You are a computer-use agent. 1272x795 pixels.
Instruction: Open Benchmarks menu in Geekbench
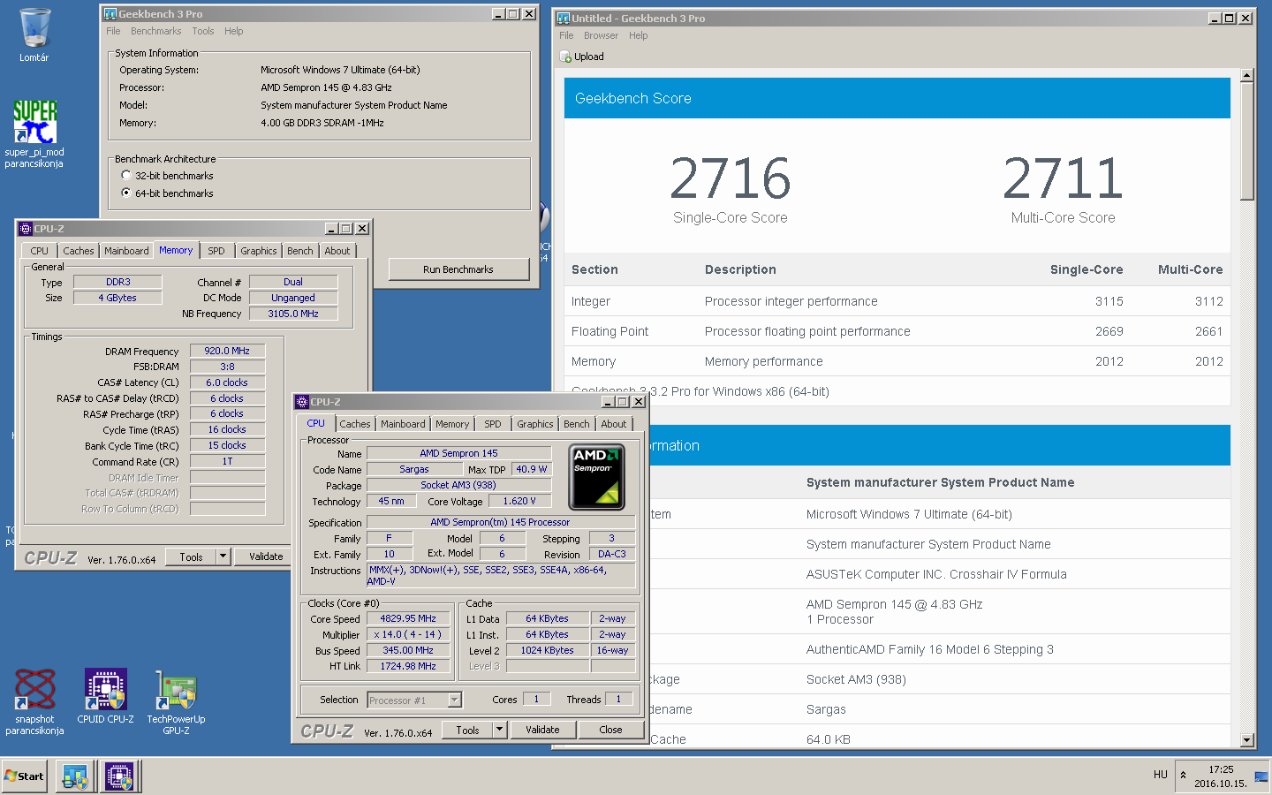[x=155, y=31]
